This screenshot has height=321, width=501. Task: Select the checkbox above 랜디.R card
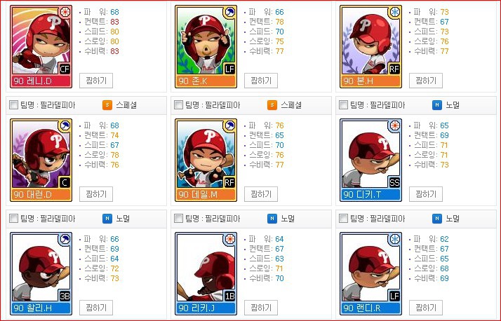(x=343, y=218)
